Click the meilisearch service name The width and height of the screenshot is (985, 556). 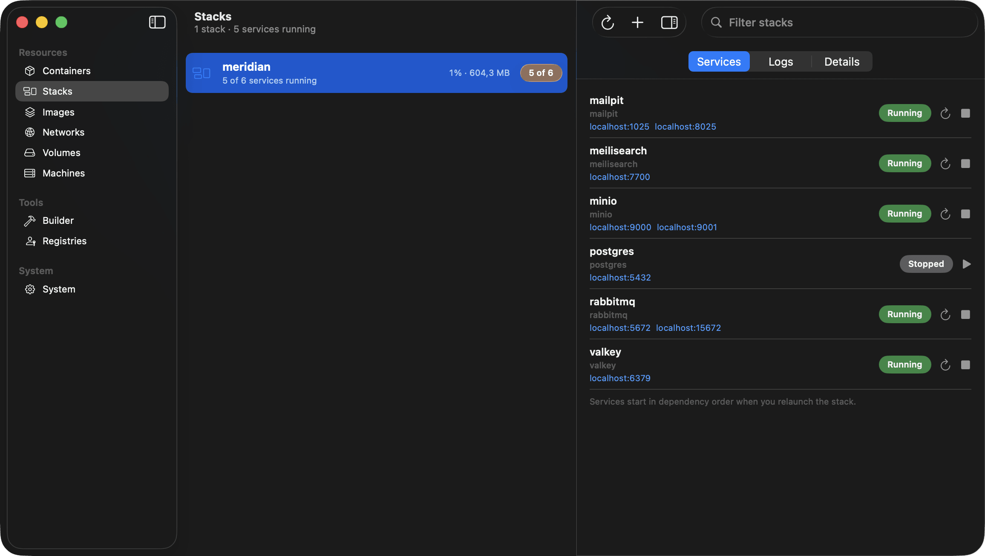(618, 151)
